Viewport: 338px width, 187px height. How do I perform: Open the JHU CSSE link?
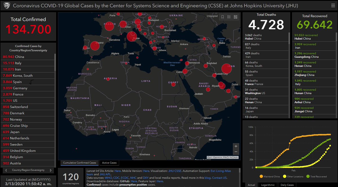(x=175, y=171)
